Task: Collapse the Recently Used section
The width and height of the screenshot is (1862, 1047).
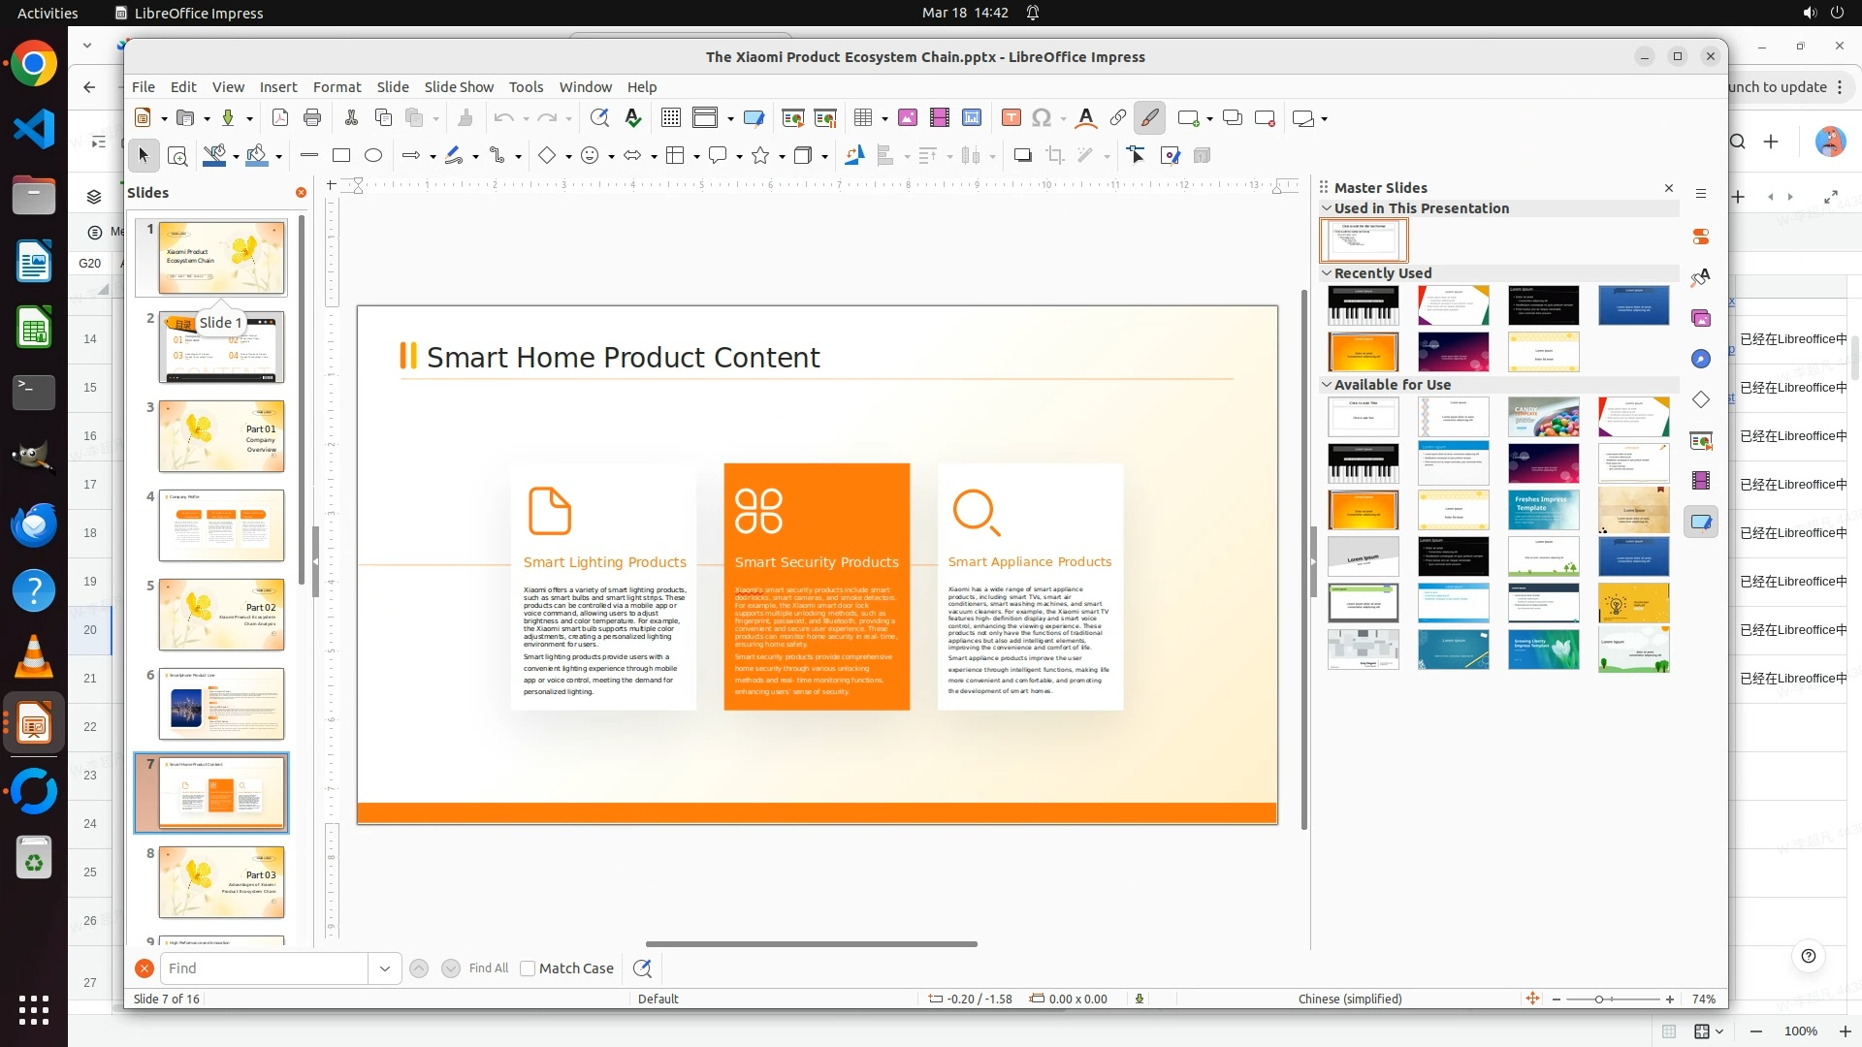Action: [1327, 273]
